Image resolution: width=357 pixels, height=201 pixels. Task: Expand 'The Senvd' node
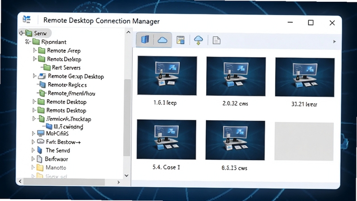(x=33, y=150)
